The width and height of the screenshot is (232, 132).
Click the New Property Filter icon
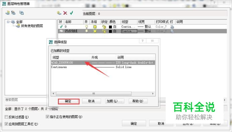(x=8, y=13)
